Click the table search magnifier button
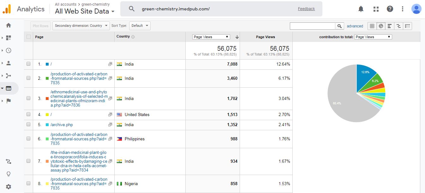Screen dimensions: 425x193 pyautogui.click(x=339, y=26)
